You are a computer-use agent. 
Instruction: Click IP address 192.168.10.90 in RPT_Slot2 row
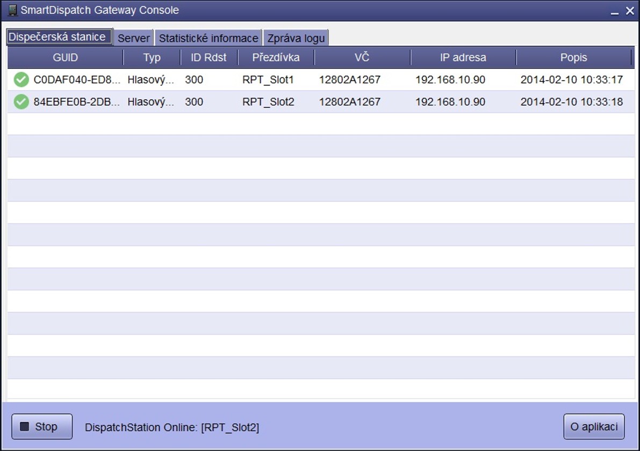(x=450, y=101)
